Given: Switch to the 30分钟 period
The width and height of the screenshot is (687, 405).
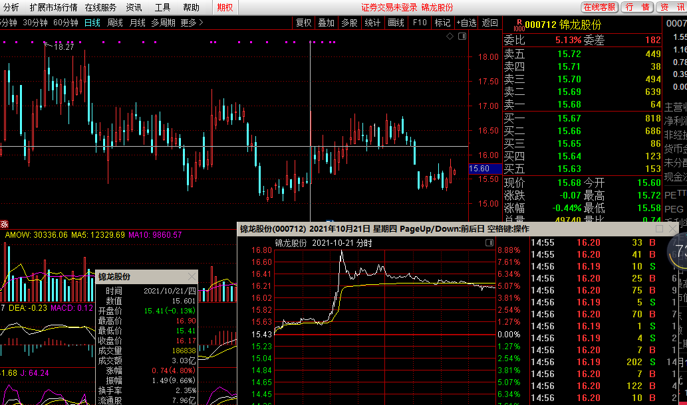Looking at the screenshot, I should click(35, 23).
